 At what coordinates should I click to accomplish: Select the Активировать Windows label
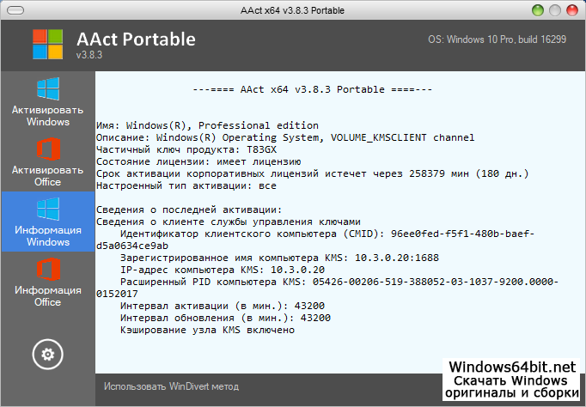point(47,116)
